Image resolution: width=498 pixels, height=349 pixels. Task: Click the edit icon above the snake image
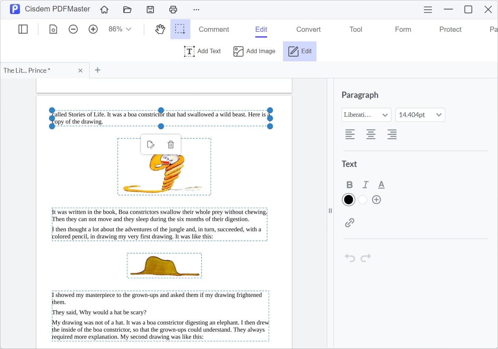click(151, 144)
